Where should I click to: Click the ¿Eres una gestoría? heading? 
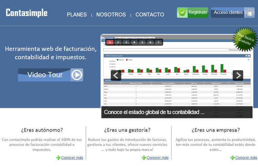(x=127, y=130)
